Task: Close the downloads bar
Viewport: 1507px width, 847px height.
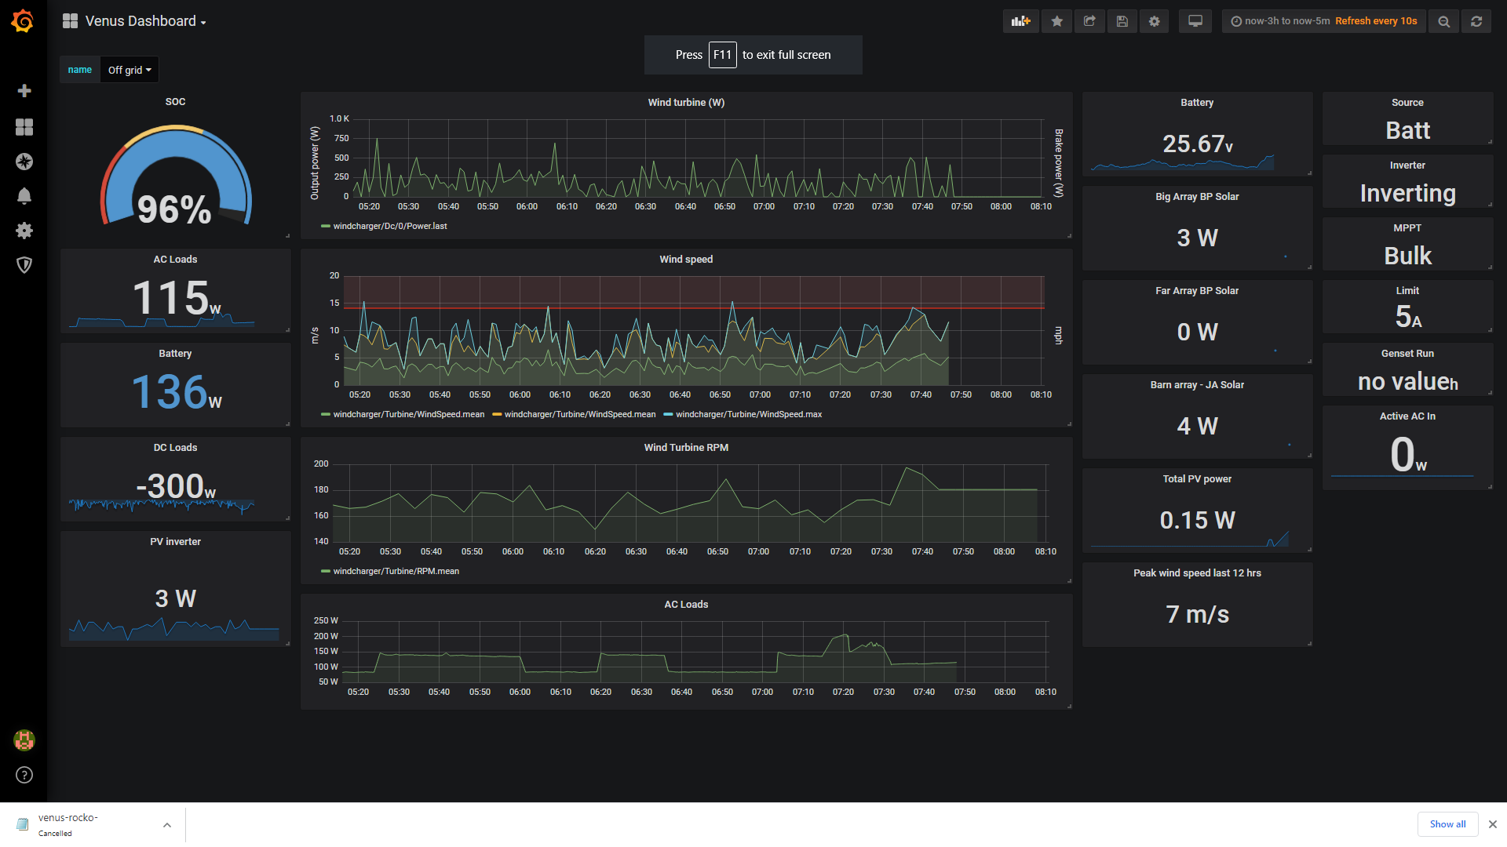Action: [1493, 824]
